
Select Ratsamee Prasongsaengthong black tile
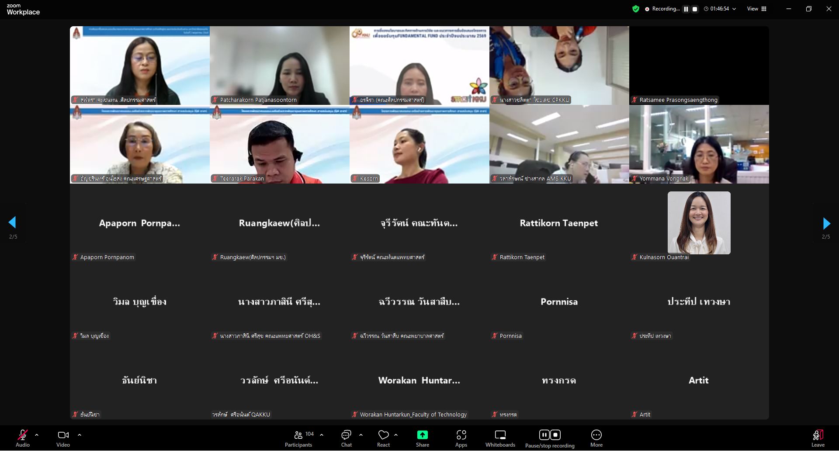699,66
